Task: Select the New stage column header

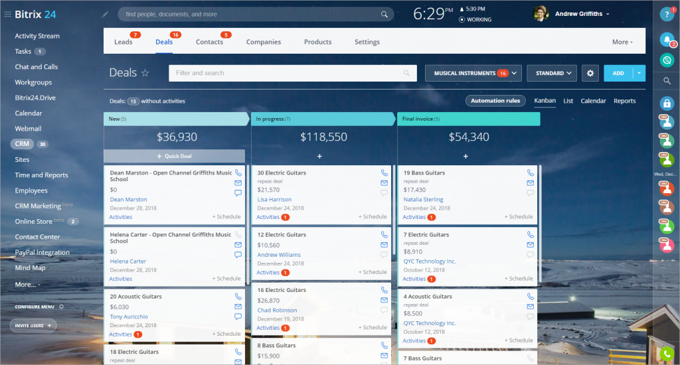Action: (x=176, y=119)
